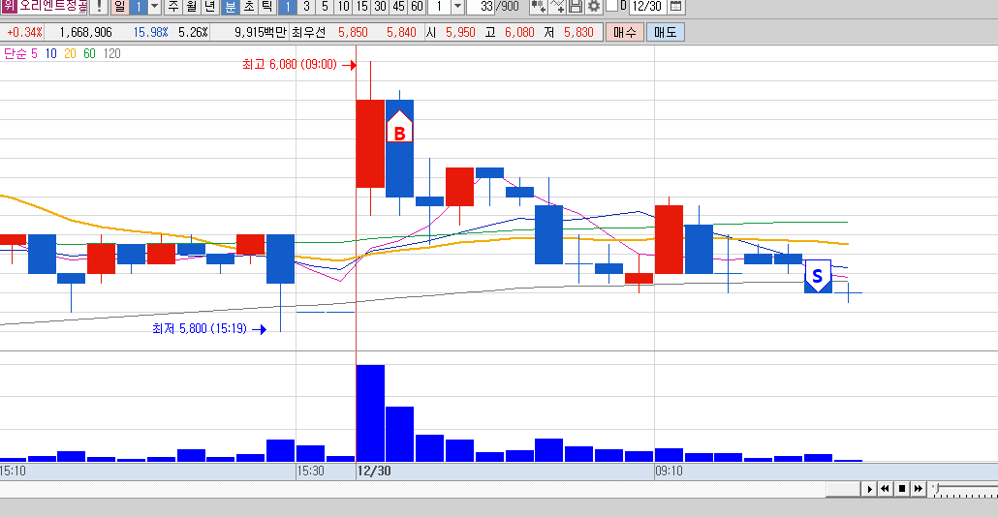Expand the custom interval dropdown after 60
998x517 pixels.
pos(457,7)
